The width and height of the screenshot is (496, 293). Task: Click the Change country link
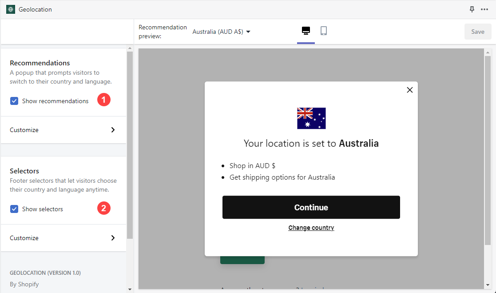pyautogui.click(x=311, y=228)
